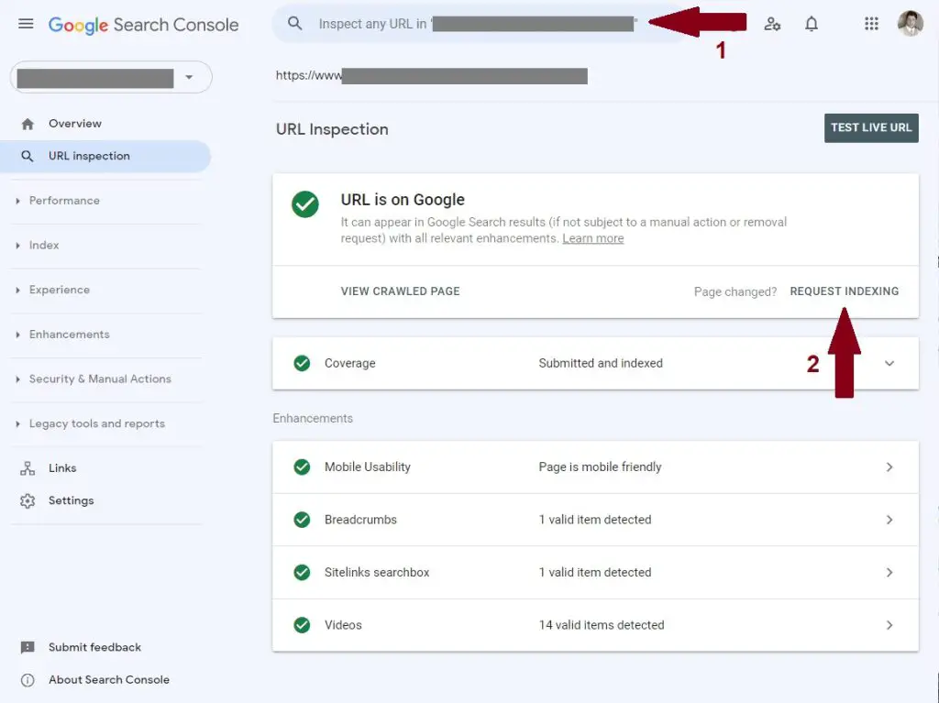Screen dimensions: 939x703
Task: Click the About Search Console info icon
Action: (x=28, y=680)
